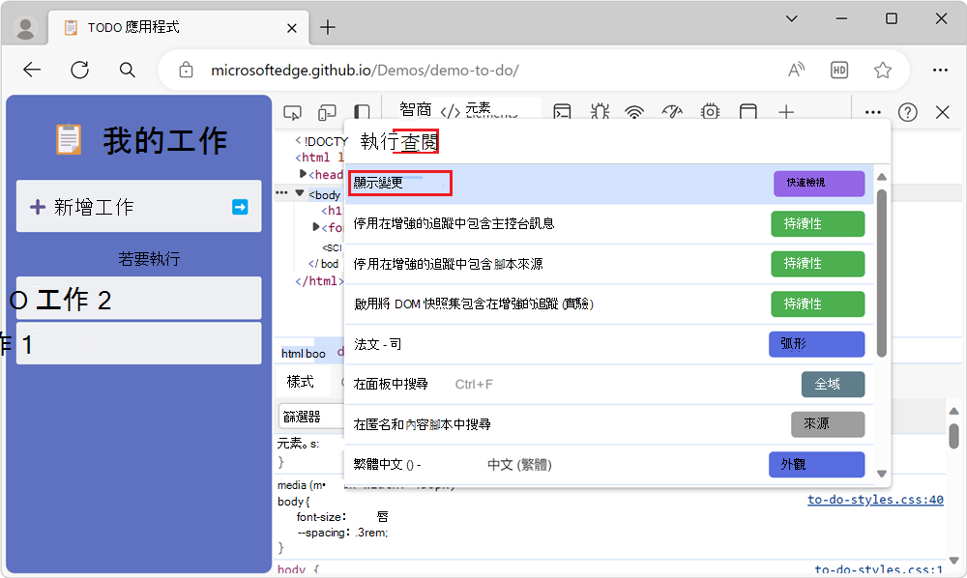Click the HD icon in address bar
The width and height of the screenshot is (967, 578).
[x=839, y=71]
